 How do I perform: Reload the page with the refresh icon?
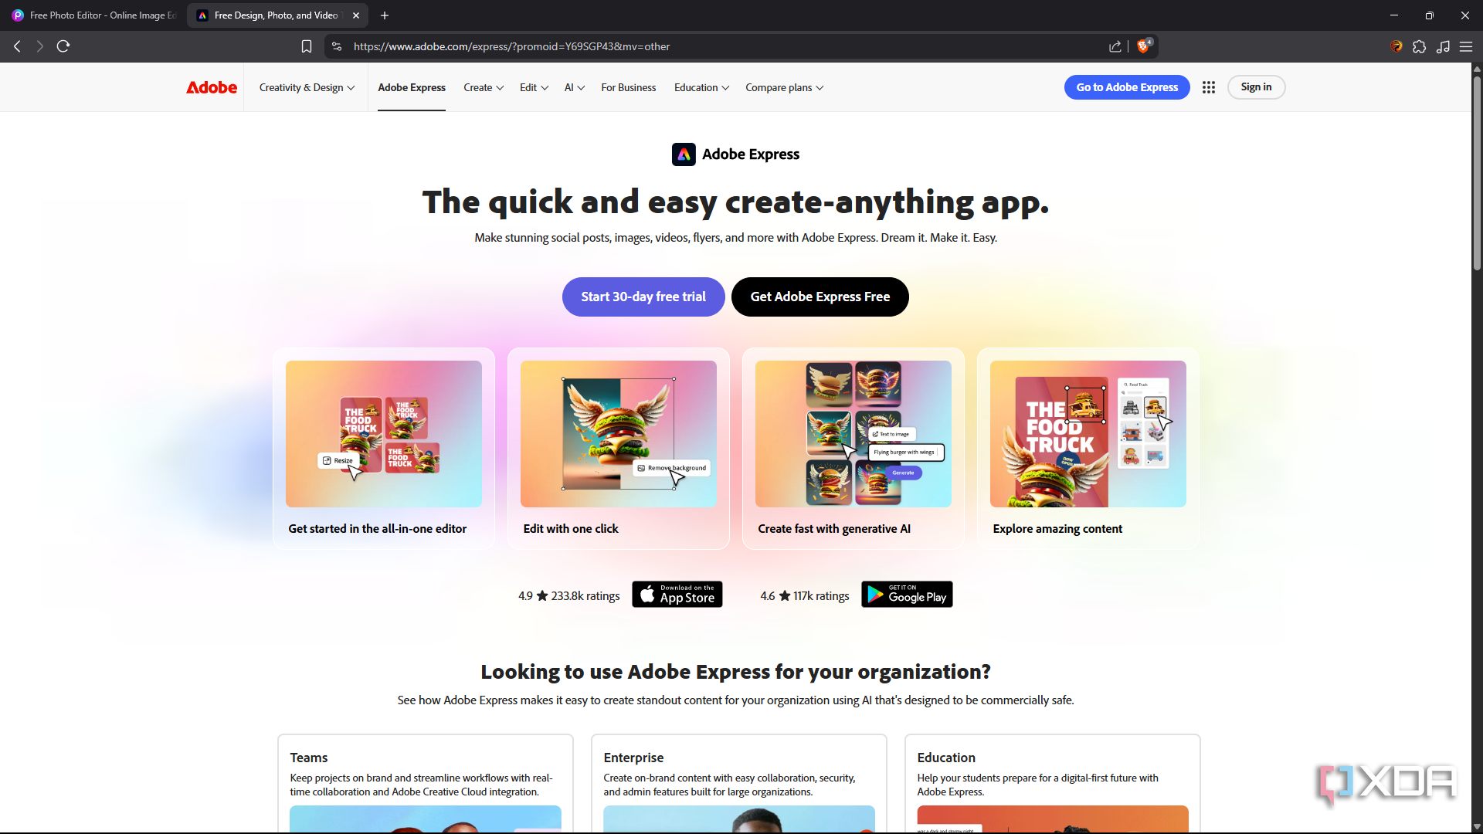pyautogui.click(x=63, y=46)
